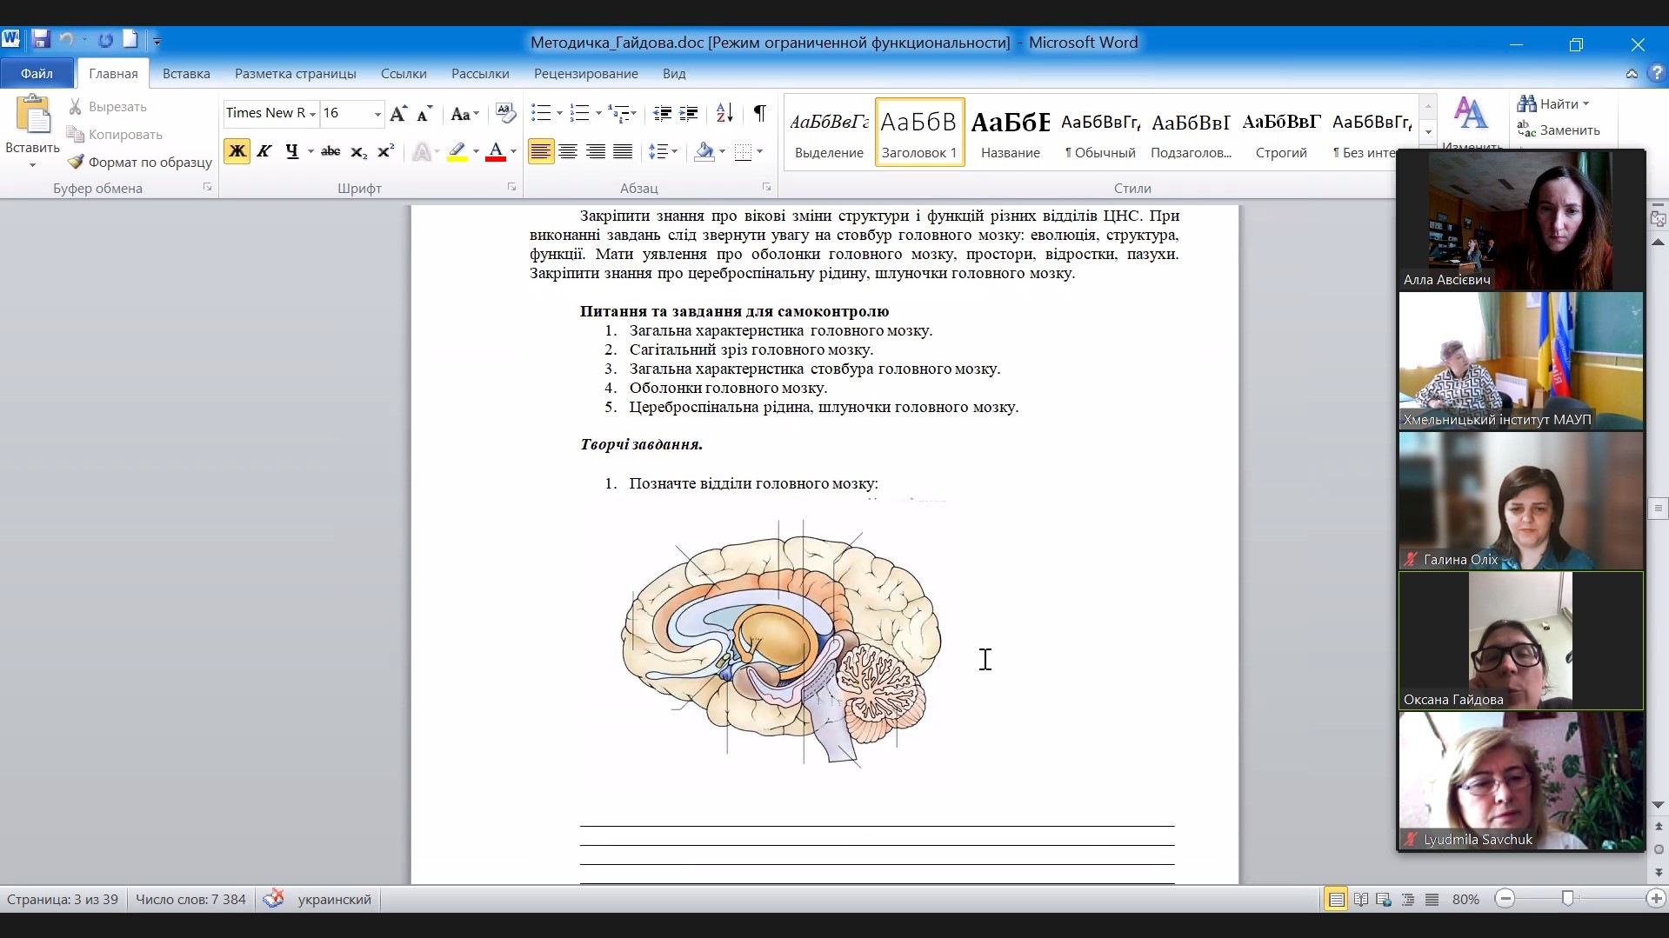
Task: Switch to the Рецензирование tab
Action: (585, 74)
